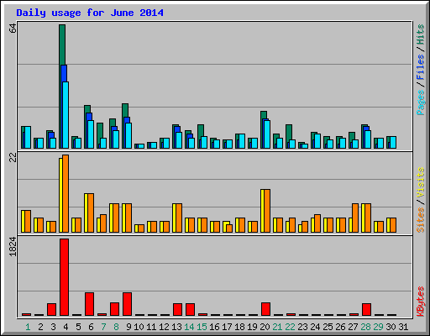The width and height of the screenshot is (430, 336).
Task: Click the red KBytes bar for day 14
Action: coord(190,309)
